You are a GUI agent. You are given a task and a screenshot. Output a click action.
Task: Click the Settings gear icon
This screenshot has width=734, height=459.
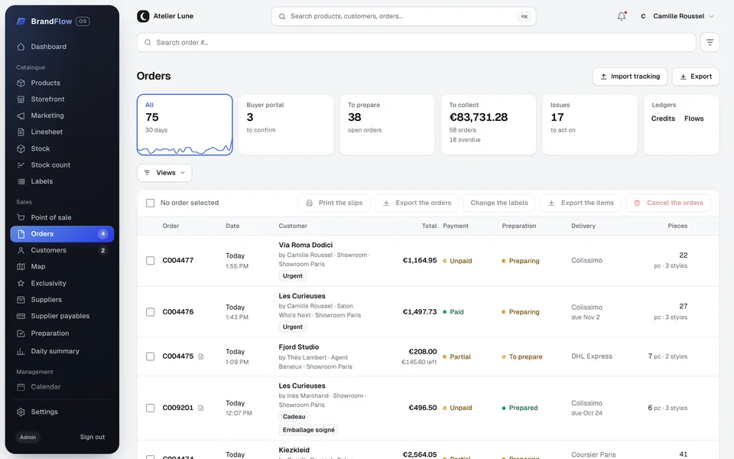21,412
